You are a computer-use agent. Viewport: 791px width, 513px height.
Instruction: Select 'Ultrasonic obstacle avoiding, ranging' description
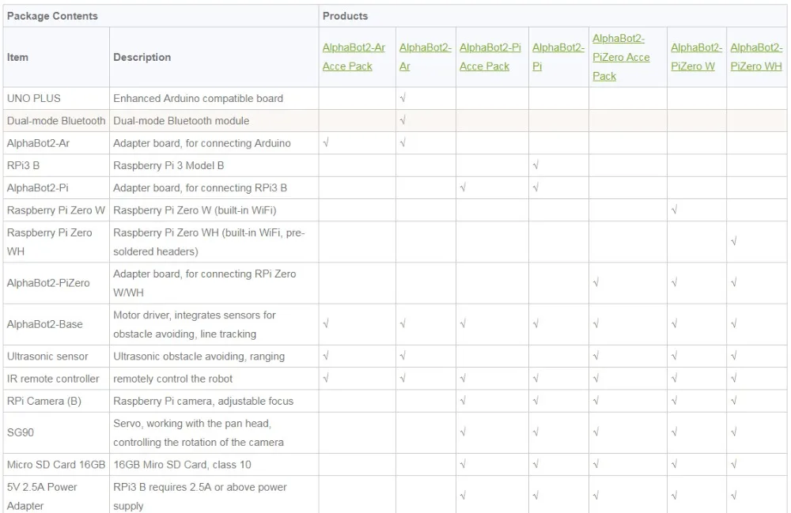(199, 356)
